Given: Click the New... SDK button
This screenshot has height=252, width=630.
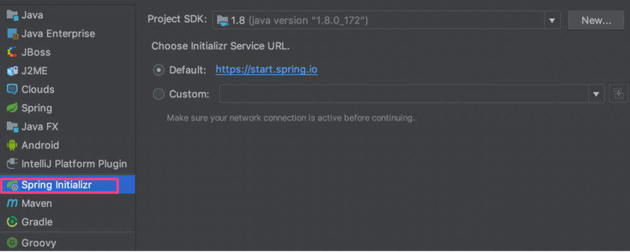Looking at the screenshot, I should coord(596,20).
